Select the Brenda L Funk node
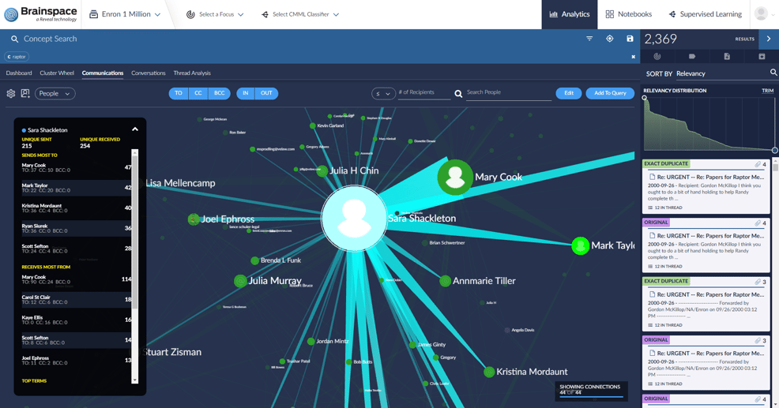779x408 pixels. (255, 260)
